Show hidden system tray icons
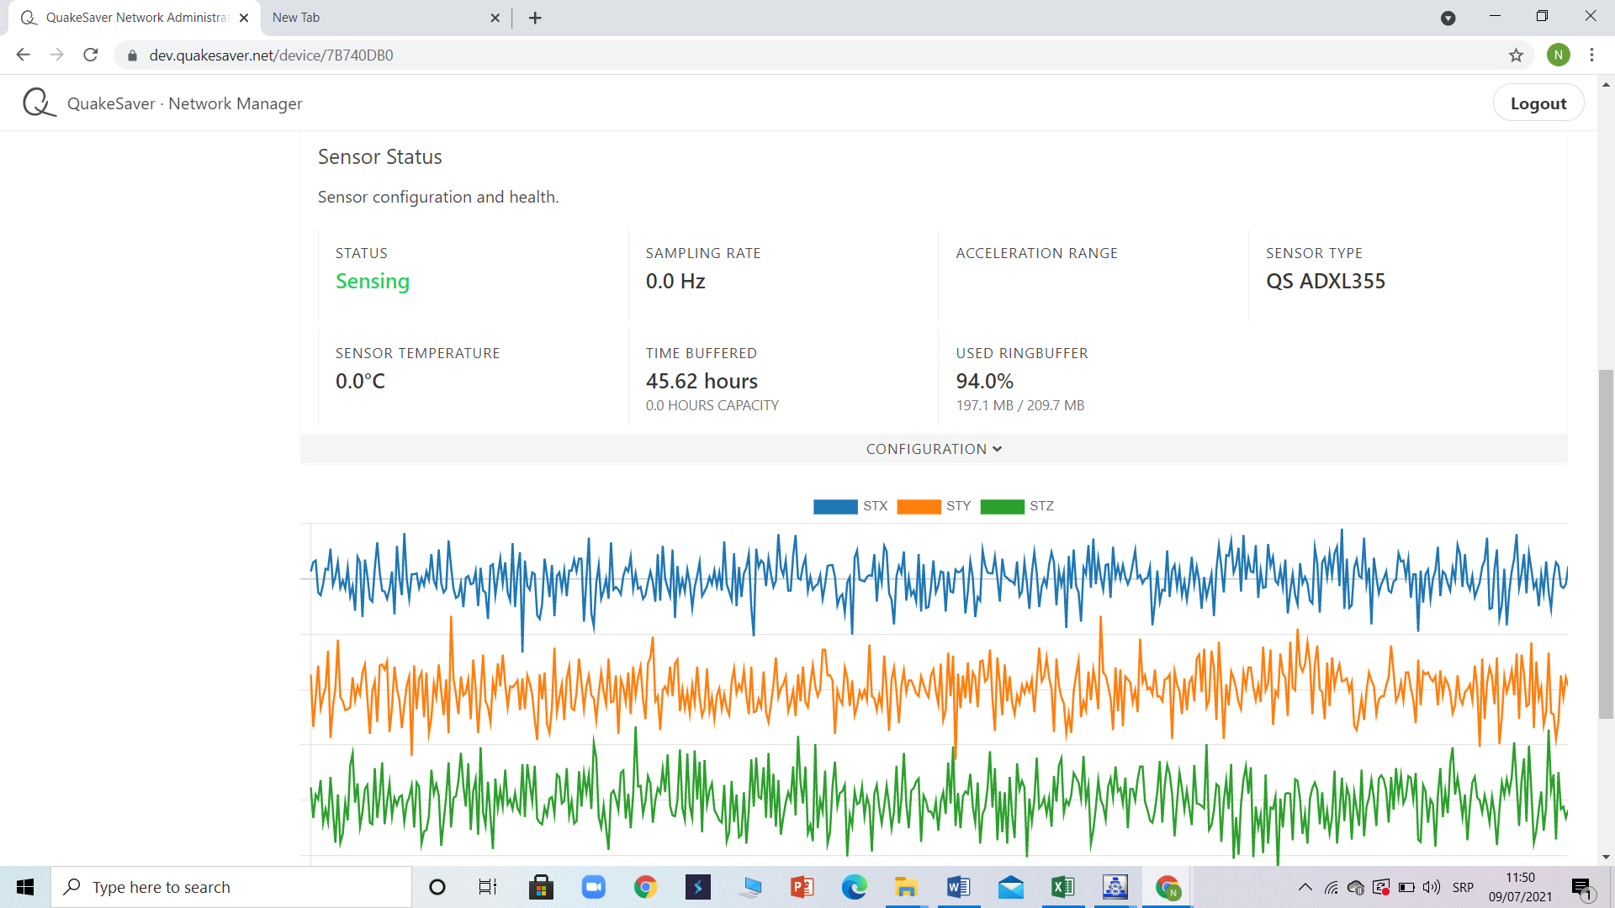The height and width of the screenshot is (908, 1615). (1305, 887)
